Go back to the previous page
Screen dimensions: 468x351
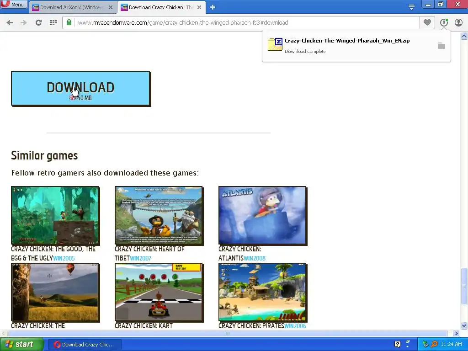pyautogui.click(x=10, y=23)
